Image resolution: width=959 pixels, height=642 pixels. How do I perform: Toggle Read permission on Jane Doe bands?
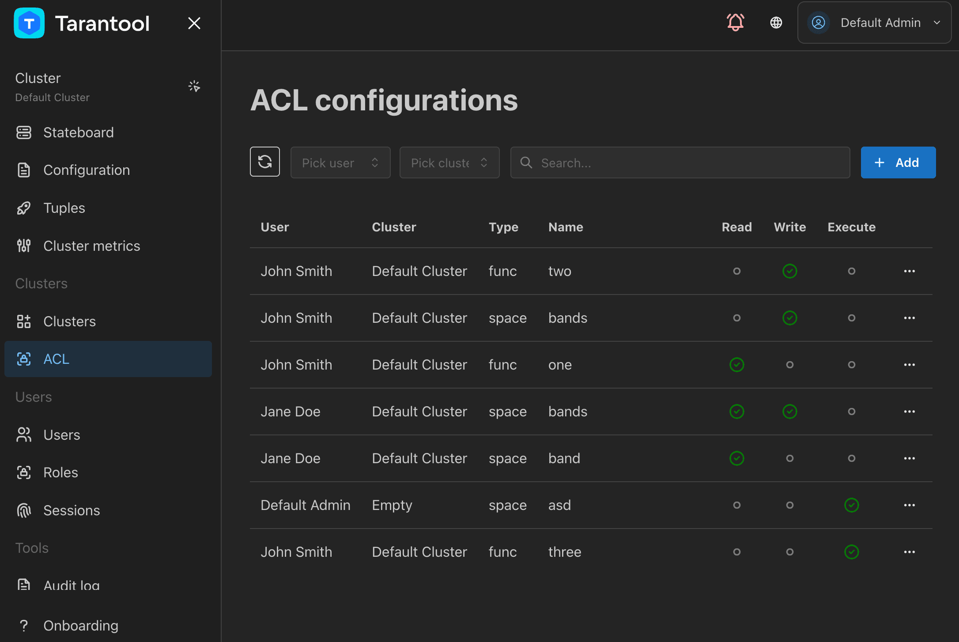pyautogui.click(x=737, y=412)
